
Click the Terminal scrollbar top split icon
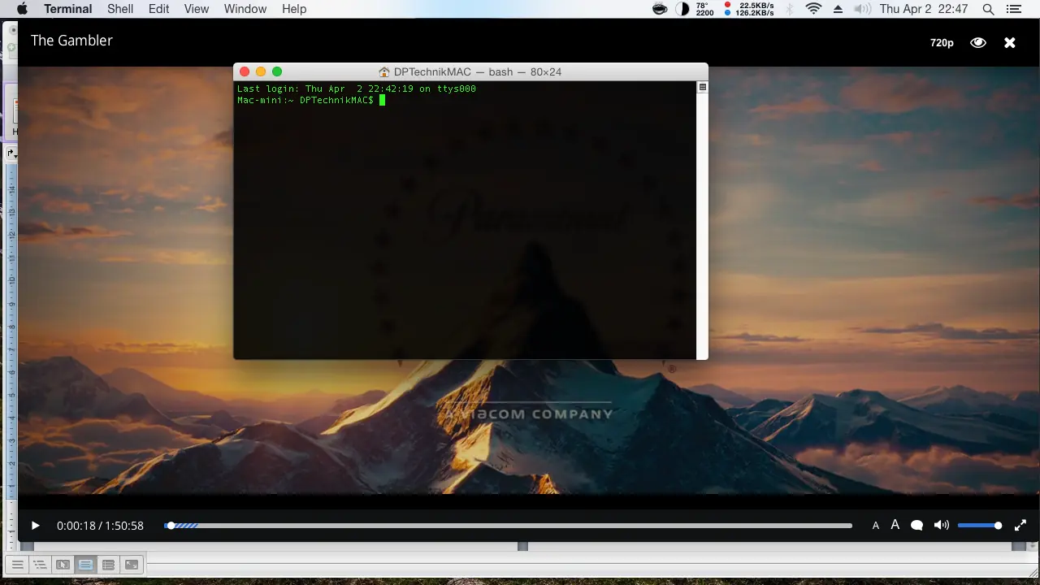703,87
